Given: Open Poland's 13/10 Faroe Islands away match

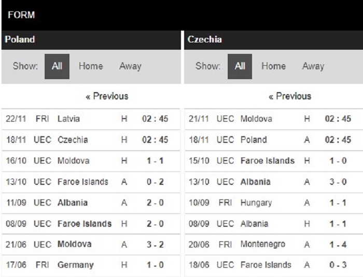Looking at the screenshot, I should pyautogui.click(x=91, y=182).
